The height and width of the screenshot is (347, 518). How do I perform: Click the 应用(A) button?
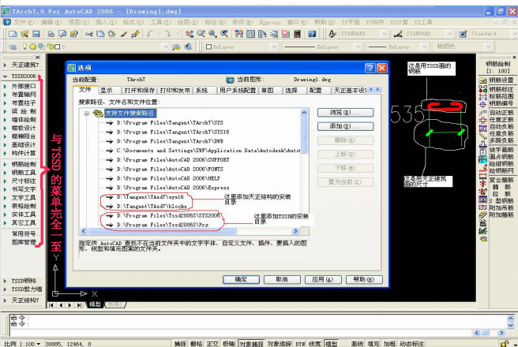pyautogui.click(x=323, y=279)
